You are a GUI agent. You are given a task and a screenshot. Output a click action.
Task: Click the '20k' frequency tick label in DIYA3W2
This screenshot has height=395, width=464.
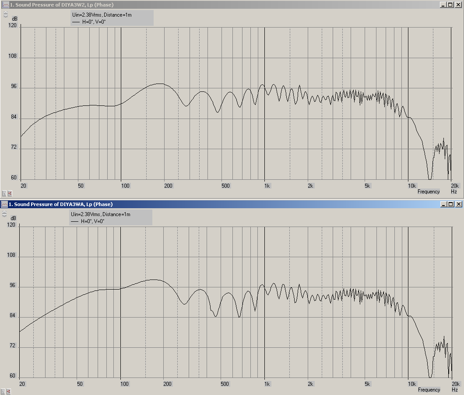455,185
